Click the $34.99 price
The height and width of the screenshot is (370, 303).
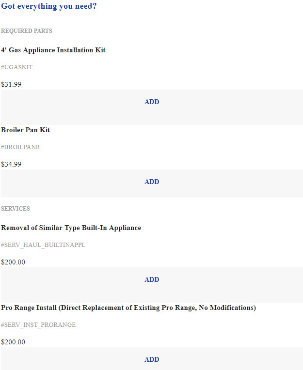pyautogui.click(x=11, y=164)
